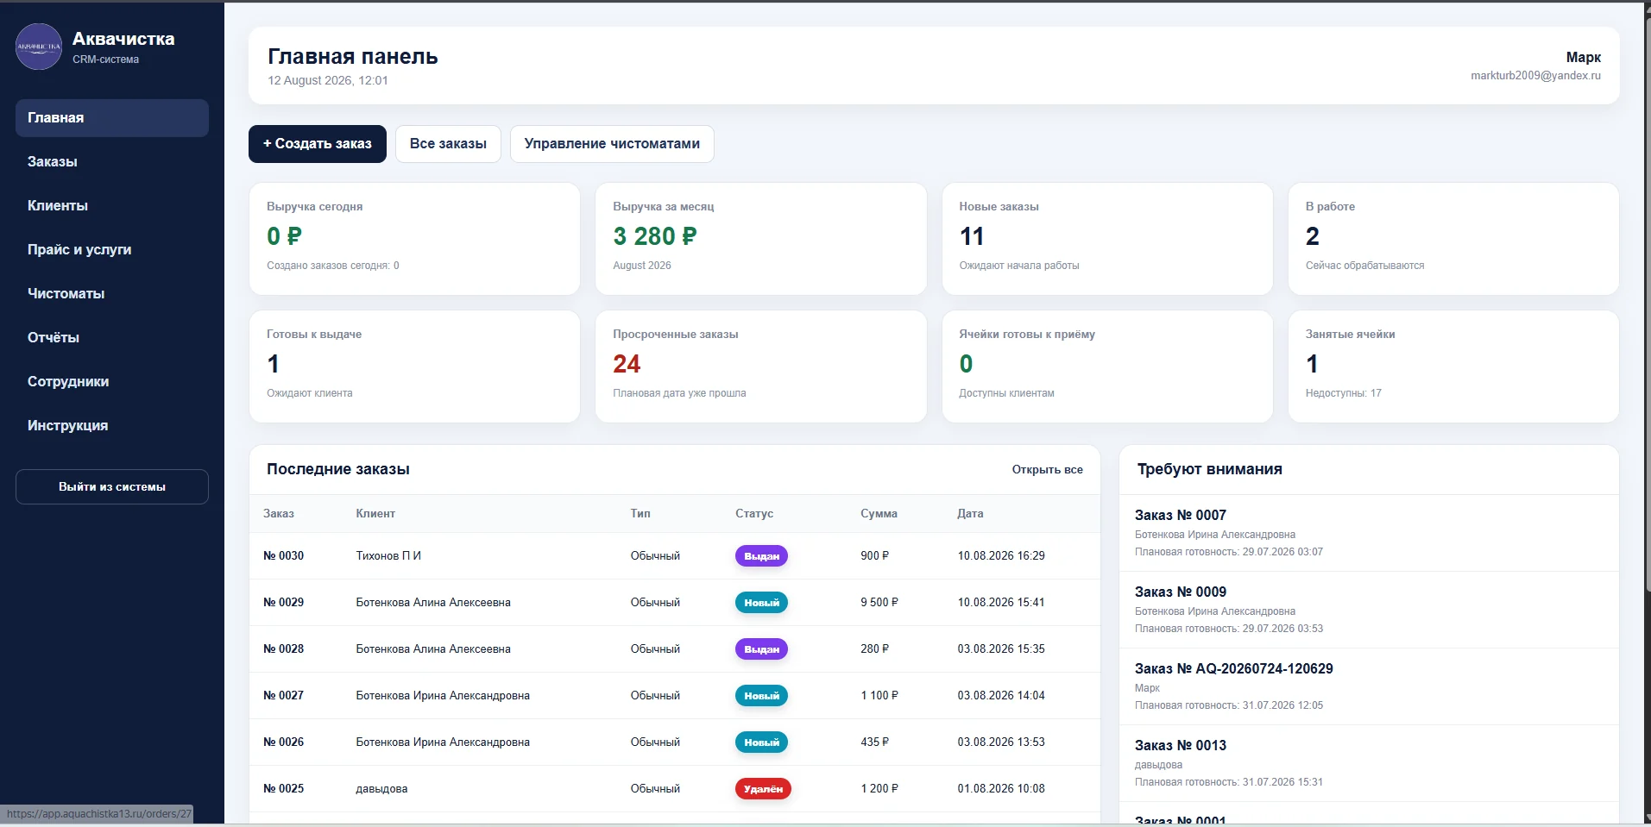1651x827 pixels.
Task: Click the Новые заказы card
Action: [1107, 239]
